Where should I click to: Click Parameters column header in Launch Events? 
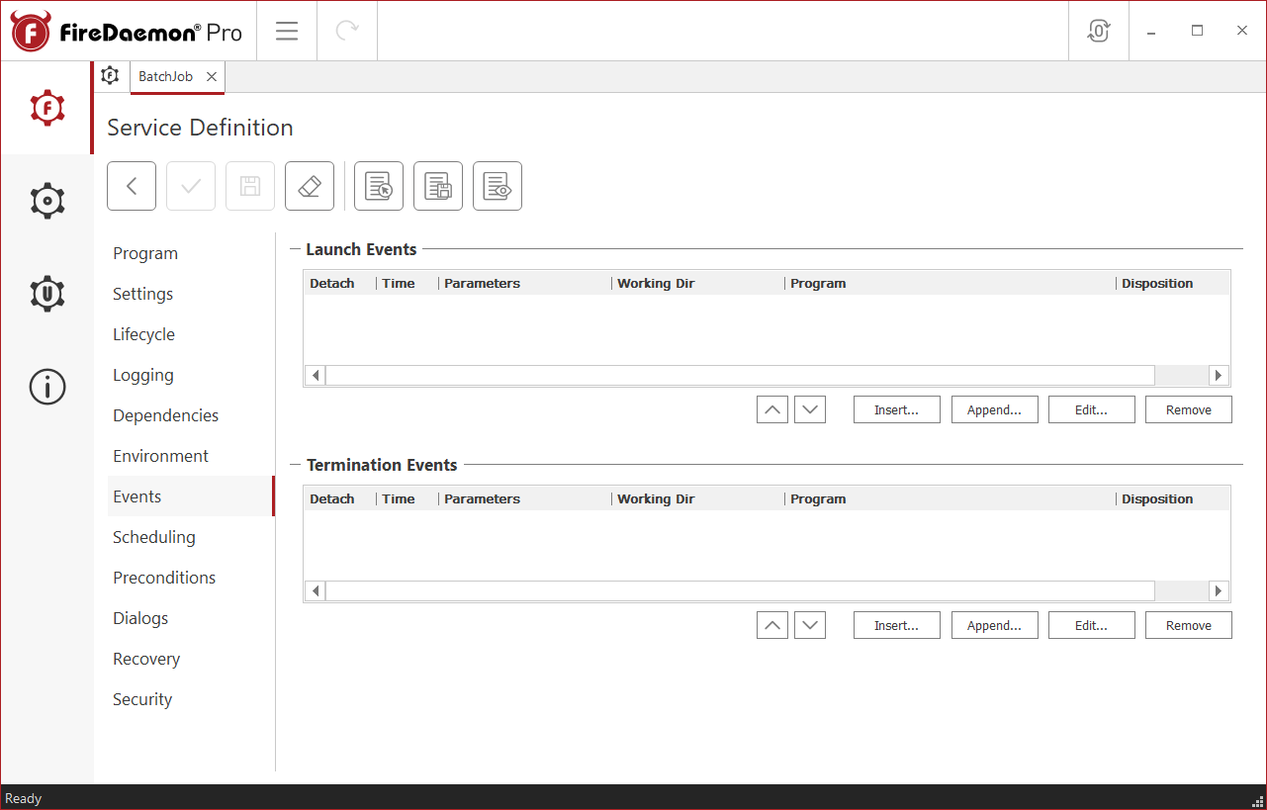(x=525, y=284)
